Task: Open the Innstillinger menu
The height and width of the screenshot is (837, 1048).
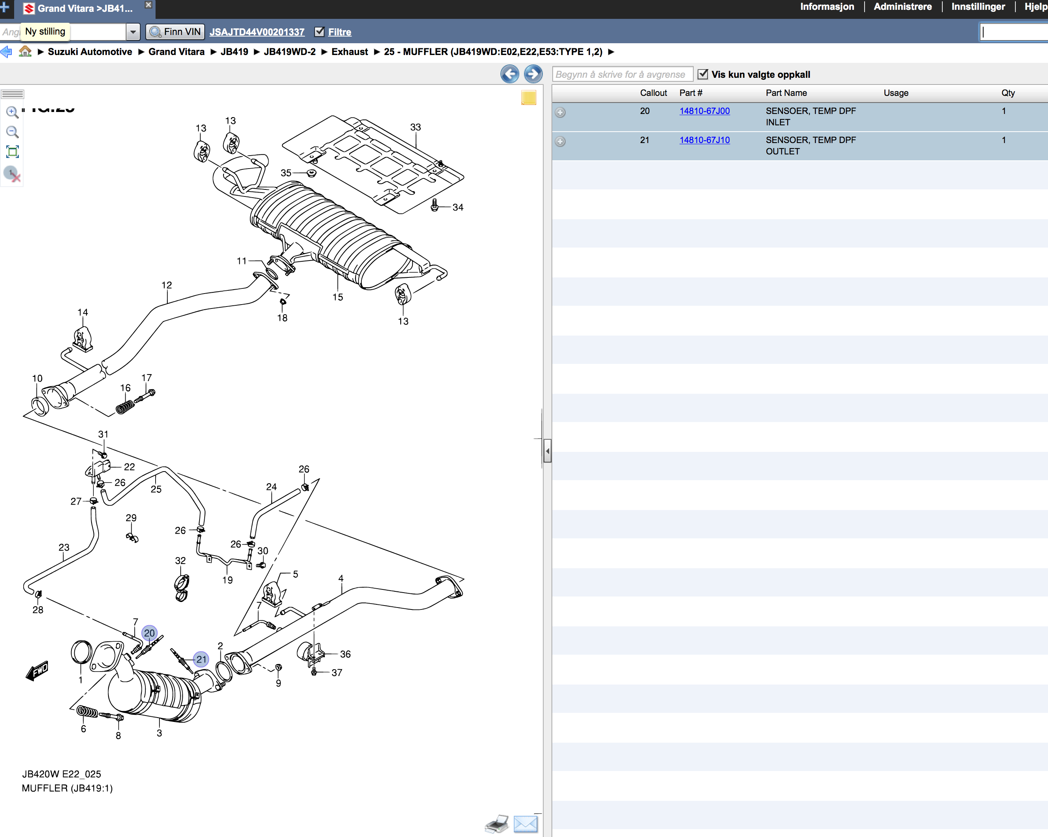Action: click(978, 7)
